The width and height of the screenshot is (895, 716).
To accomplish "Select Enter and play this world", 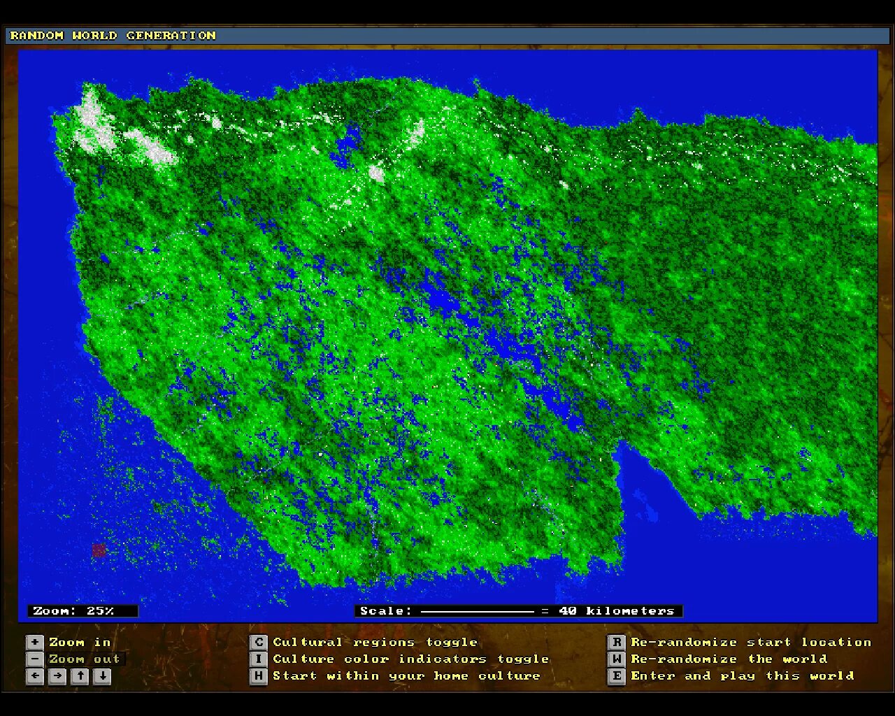I will point(741,676).
